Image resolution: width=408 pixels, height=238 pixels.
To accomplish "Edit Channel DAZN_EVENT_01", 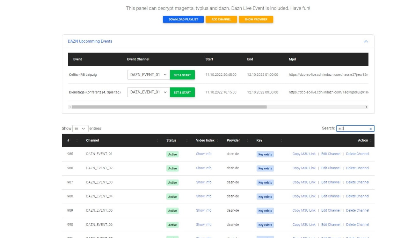I will 331,154.
